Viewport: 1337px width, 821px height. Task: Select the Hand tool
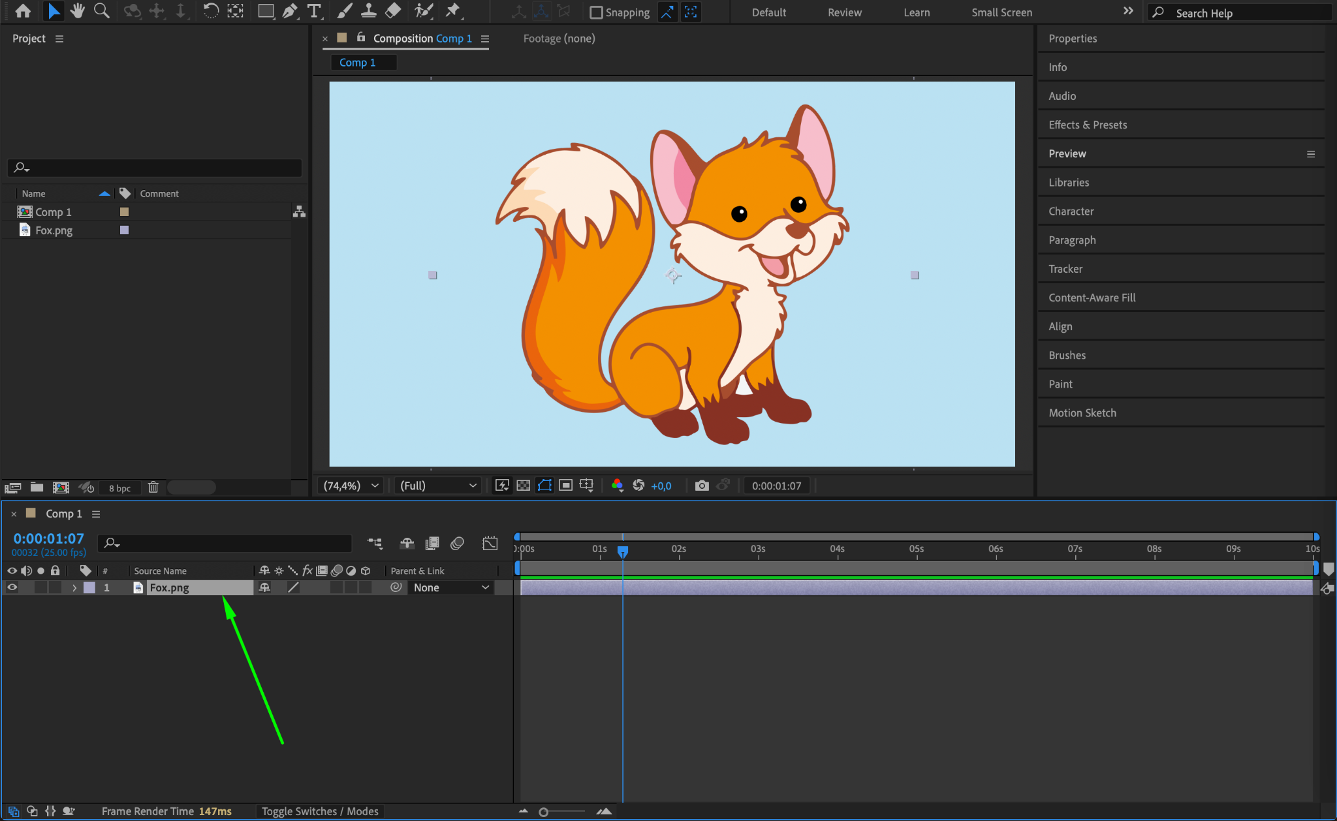78,11
